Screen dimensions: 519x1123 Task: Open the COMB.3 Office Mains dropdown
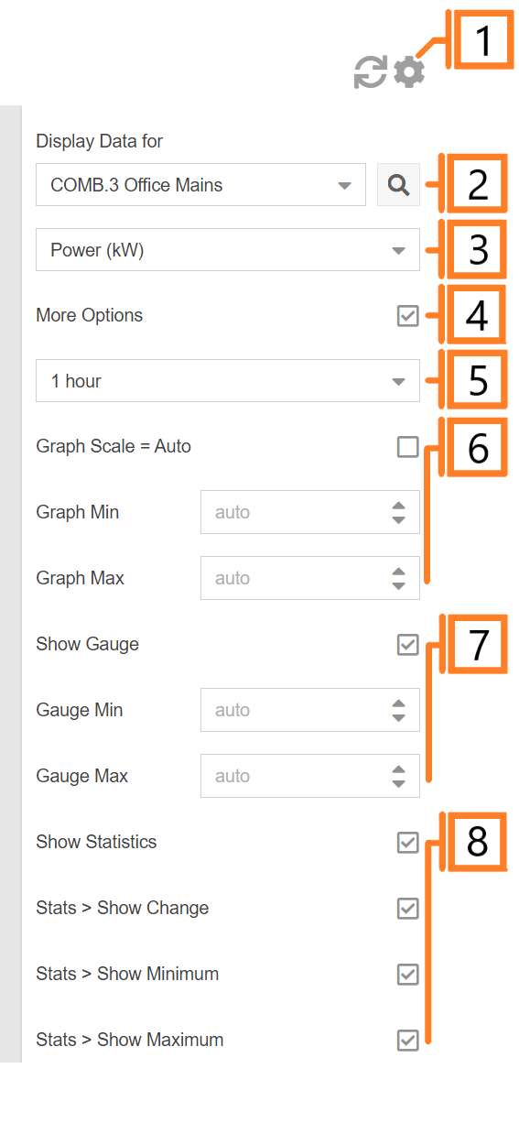pos(200,185)
